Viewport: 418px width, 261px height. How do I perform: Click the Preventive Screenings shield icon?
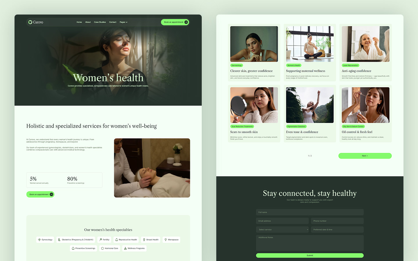tap(73, 248)
